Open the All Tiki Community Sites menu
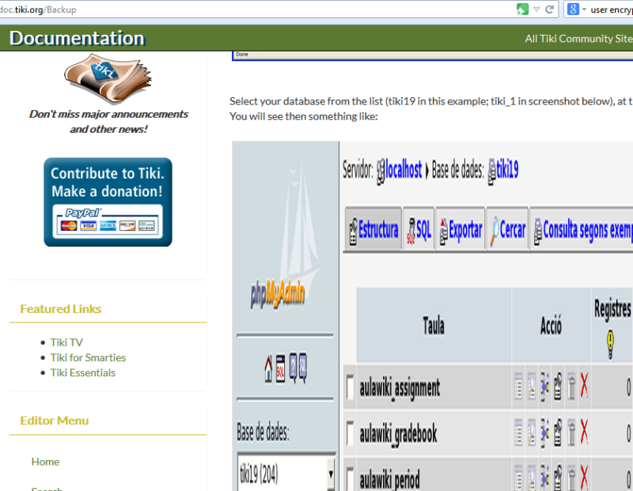The image size is (633, 491). pos(578,39)
